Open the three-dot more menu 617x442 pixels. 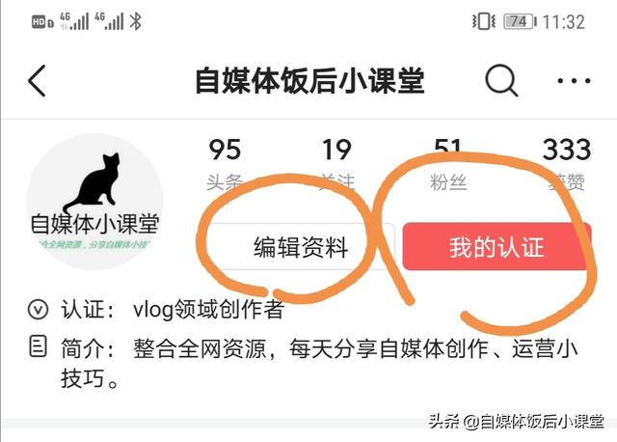pos(574,81)
